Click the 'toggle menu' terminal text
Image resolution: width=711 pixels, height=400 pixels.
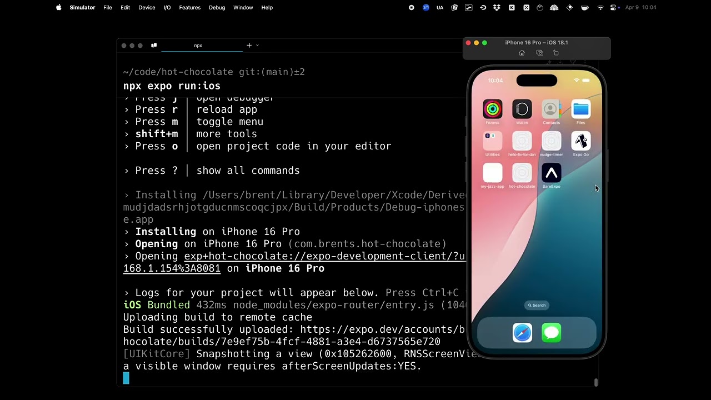click(x=230, y=122)
